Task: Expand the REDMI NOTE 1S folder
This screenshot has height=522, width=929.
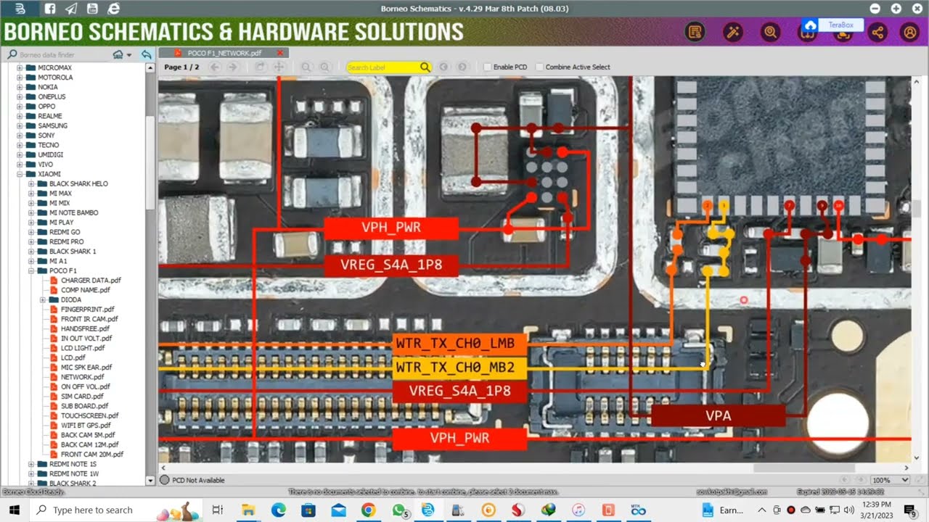Action: (31, 464)
